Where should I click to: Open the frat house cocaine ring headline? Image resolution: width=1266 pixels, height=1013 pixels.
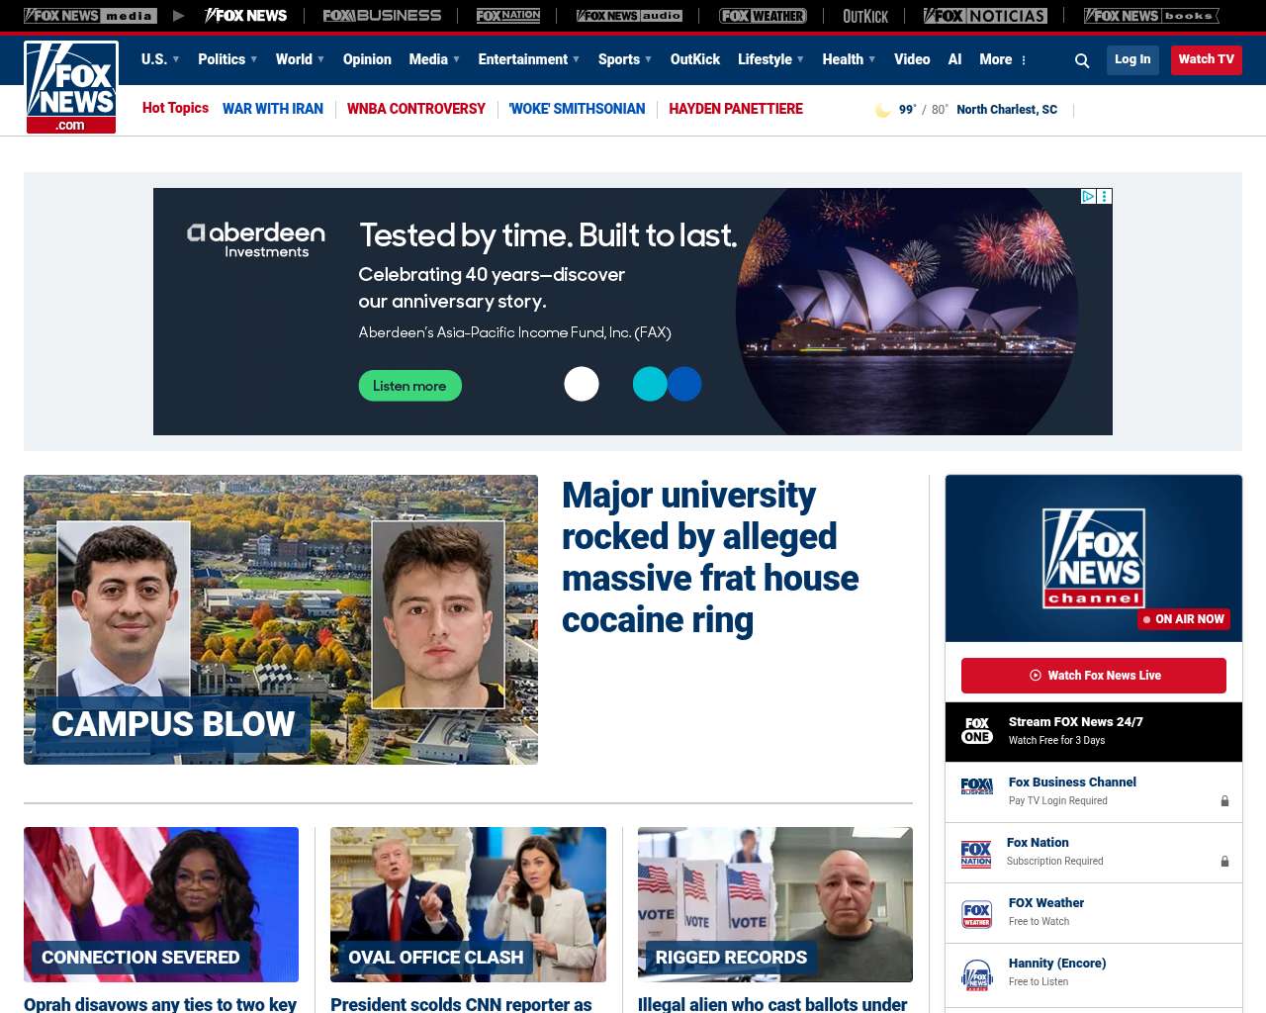[710, 557]
